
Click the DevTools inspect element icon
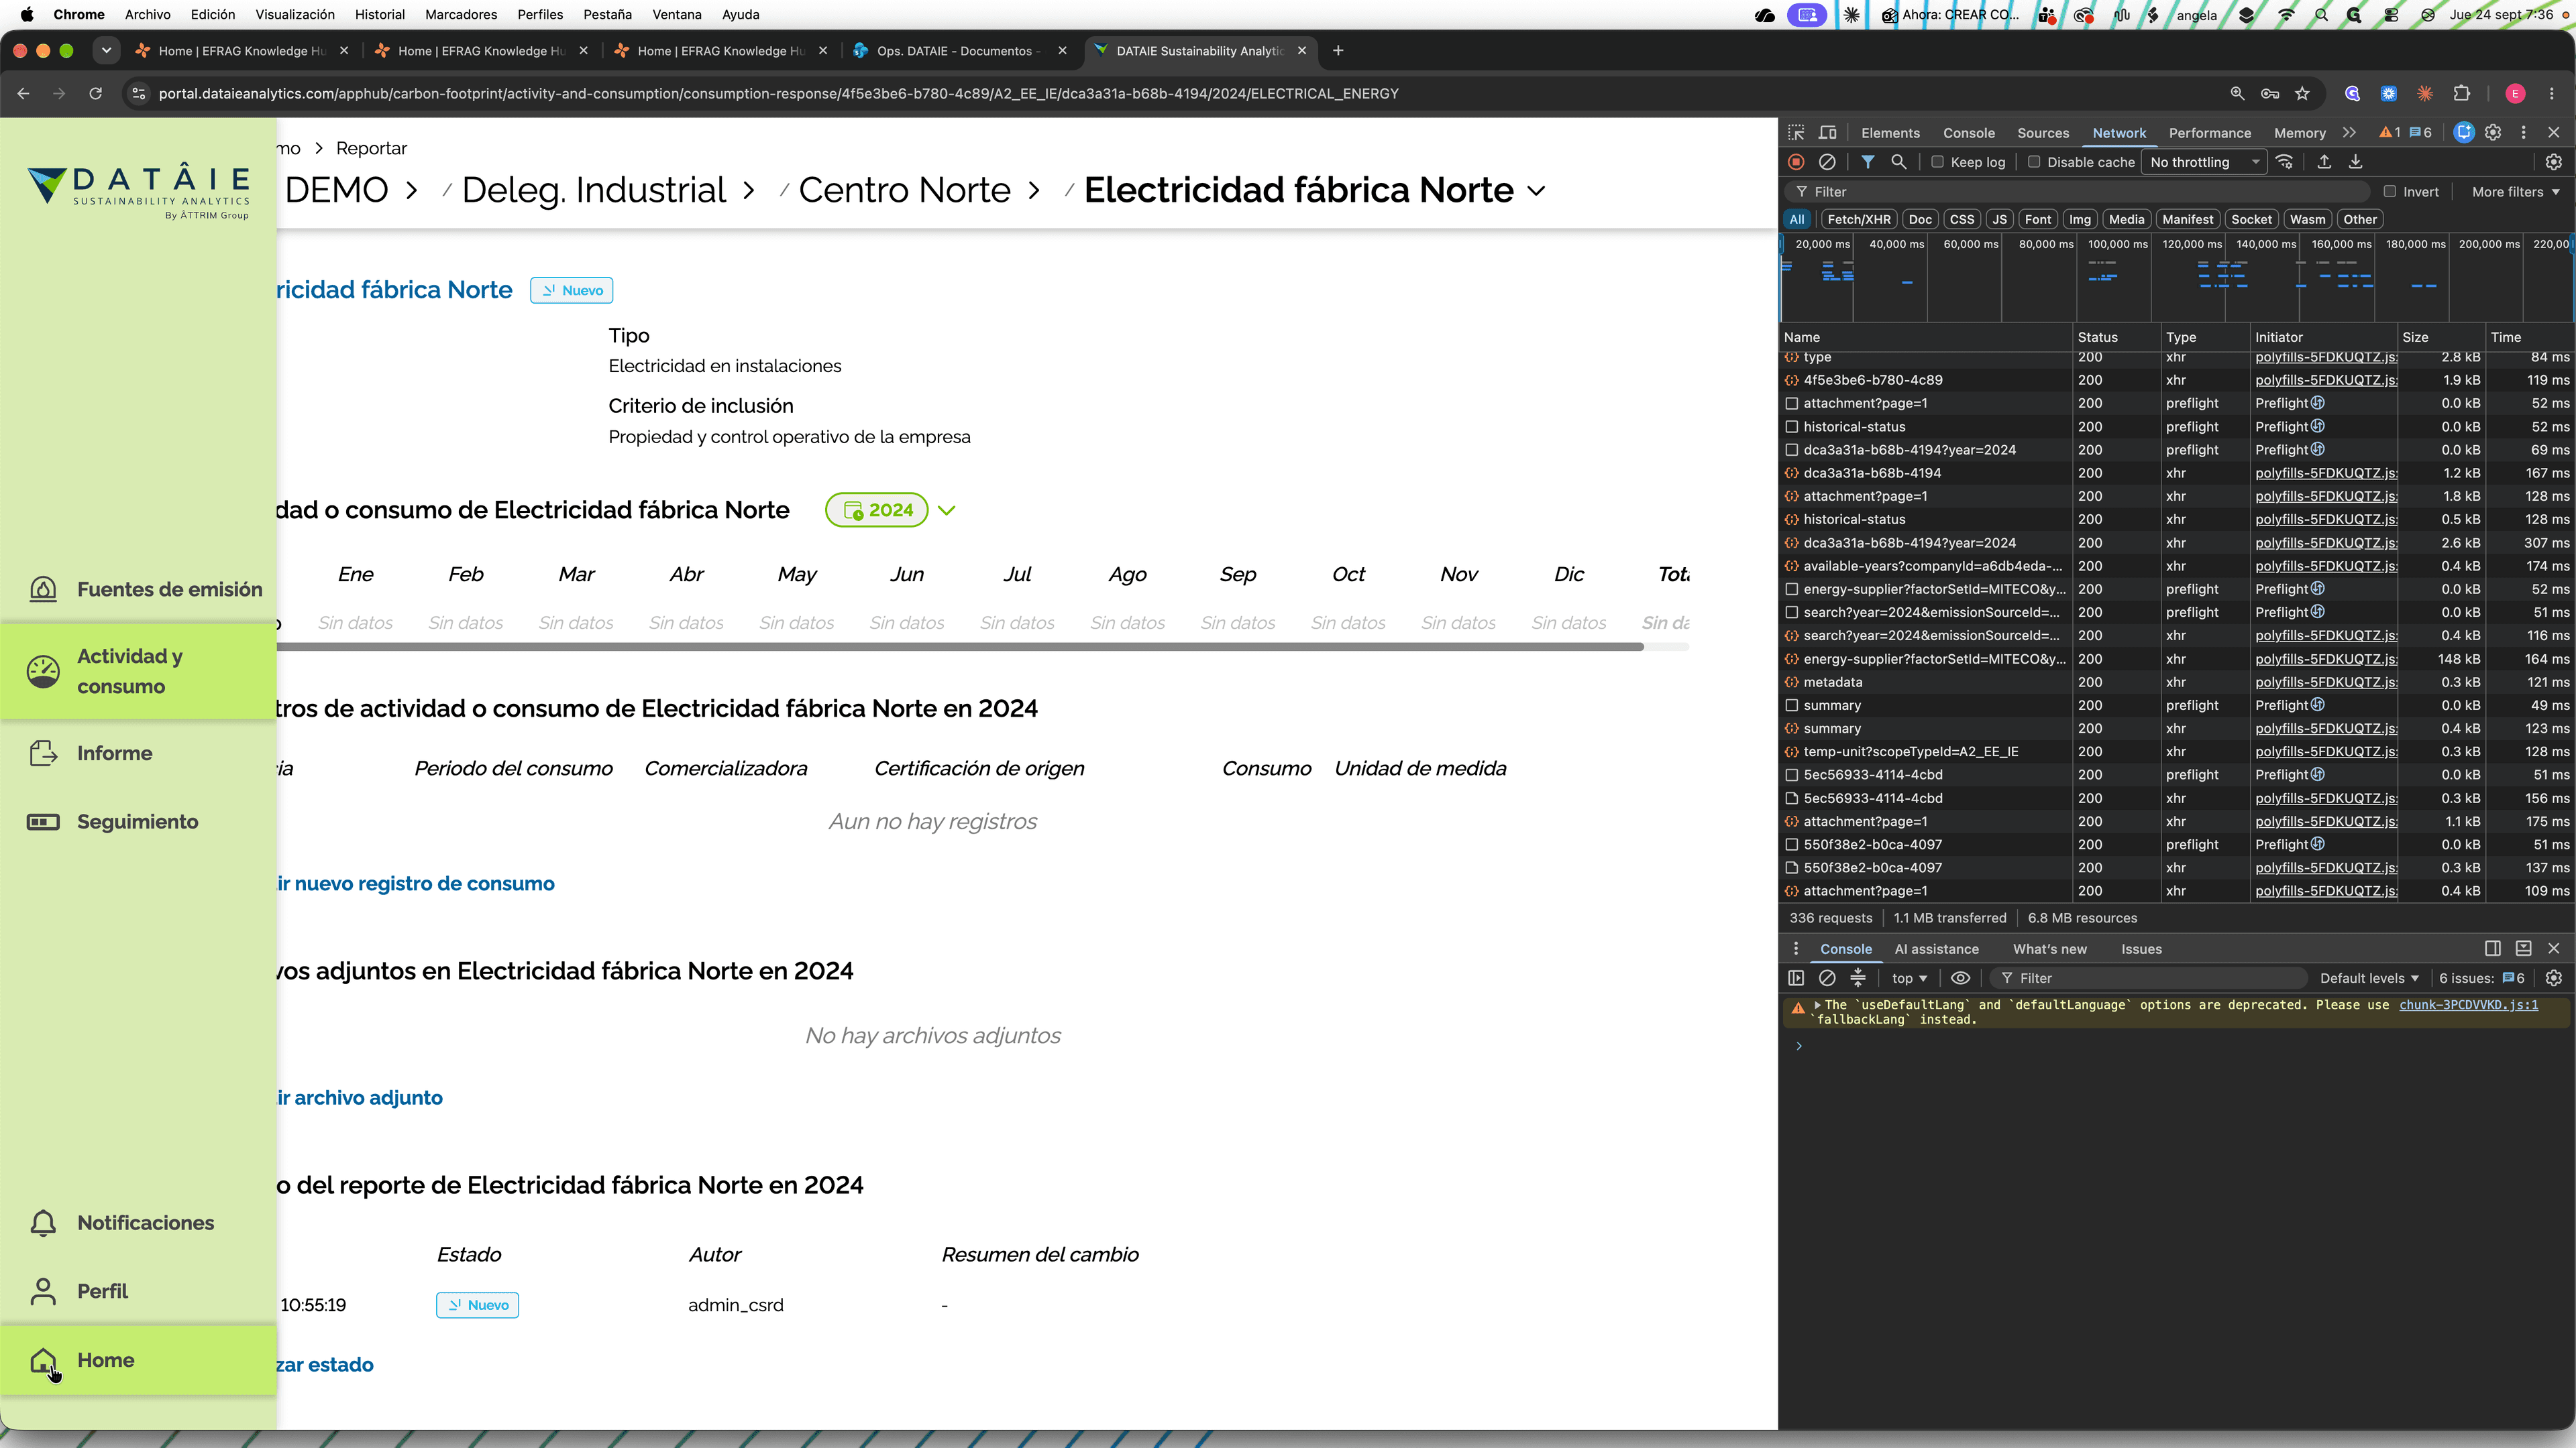tap(1796, 133)
